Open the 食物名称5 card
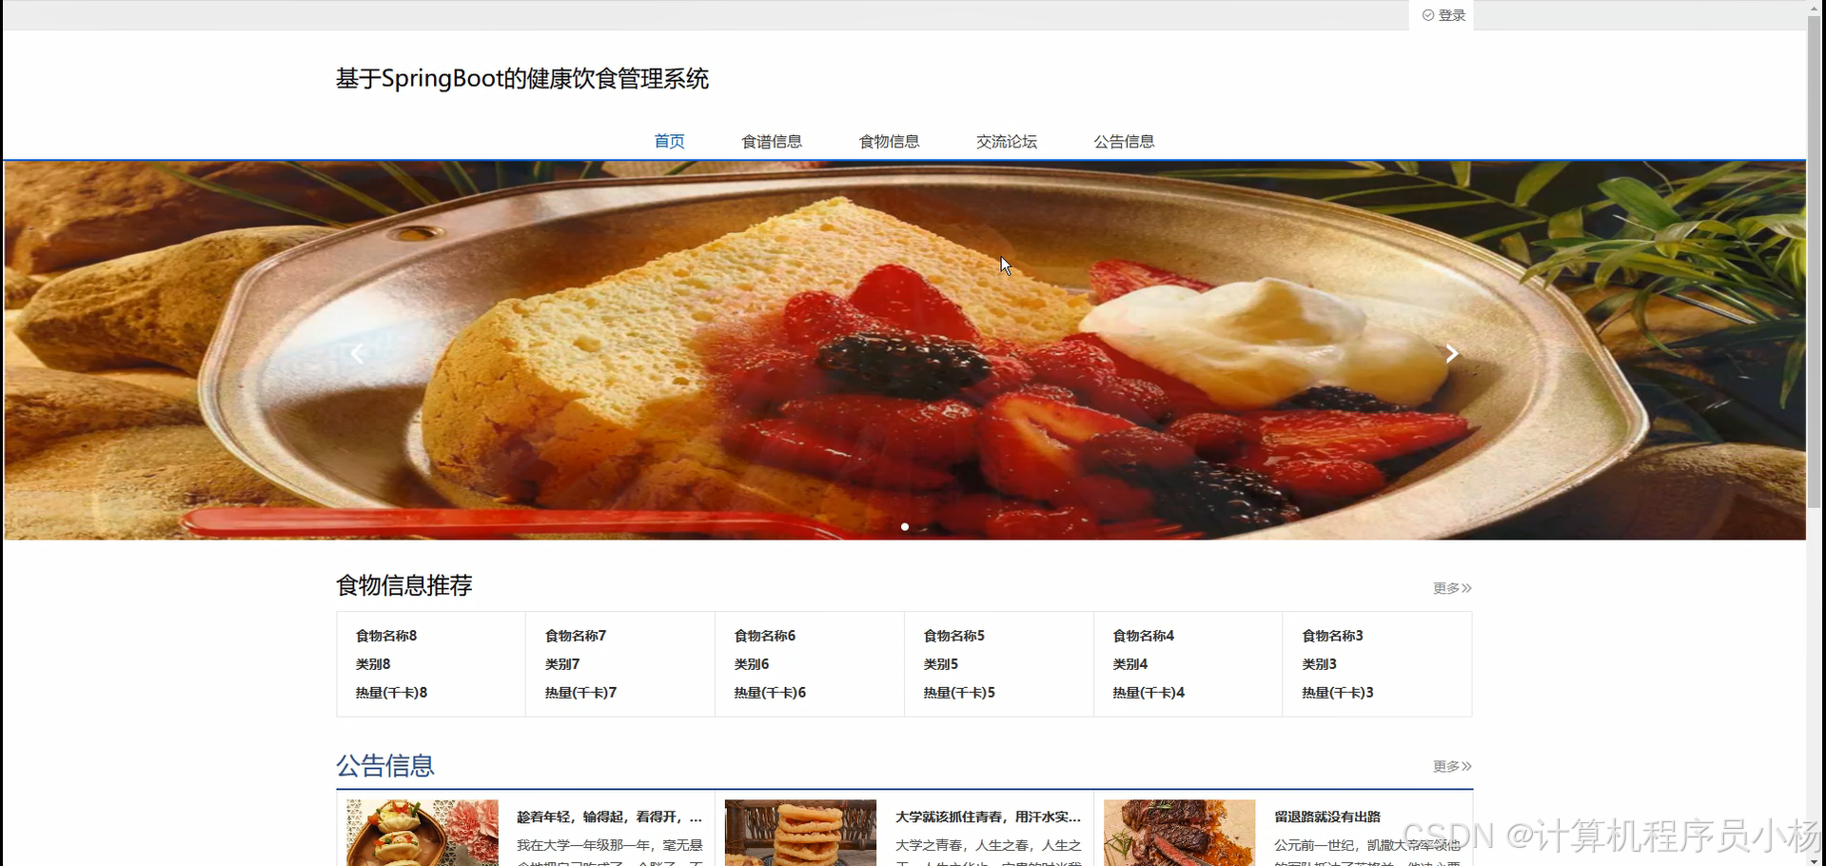Image resolution: width=1826 pixels, height=866 pixels. pyautogui.click(x=999, y=664)
